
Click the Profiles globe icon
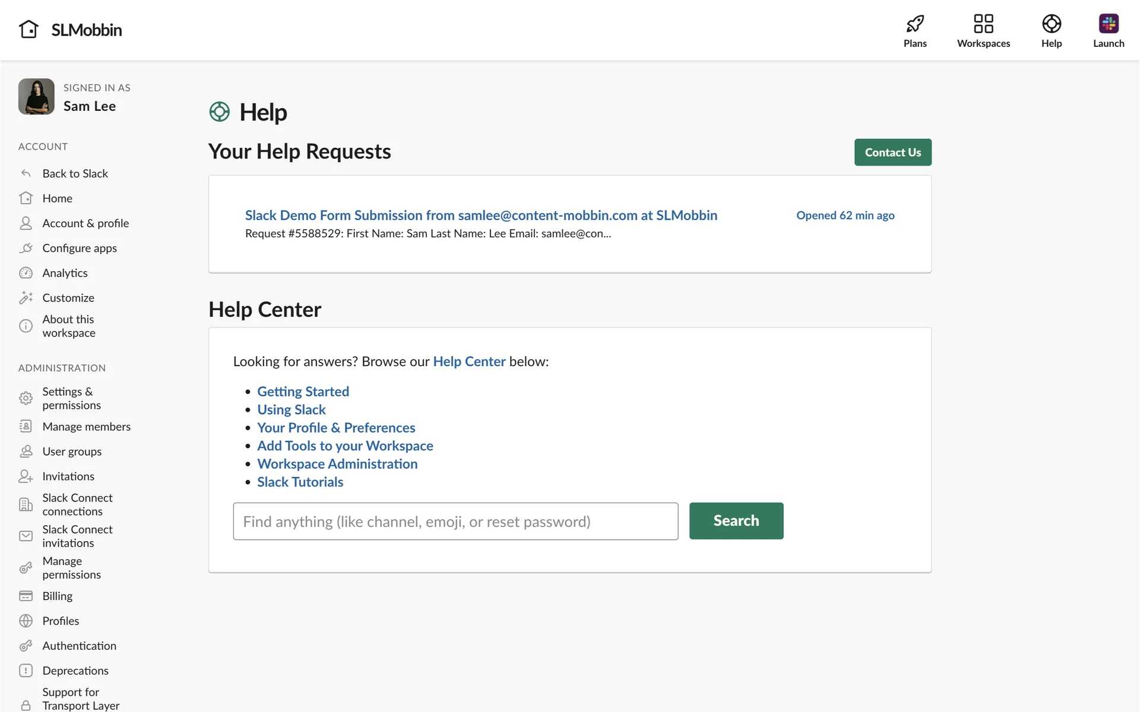(26, 621)
